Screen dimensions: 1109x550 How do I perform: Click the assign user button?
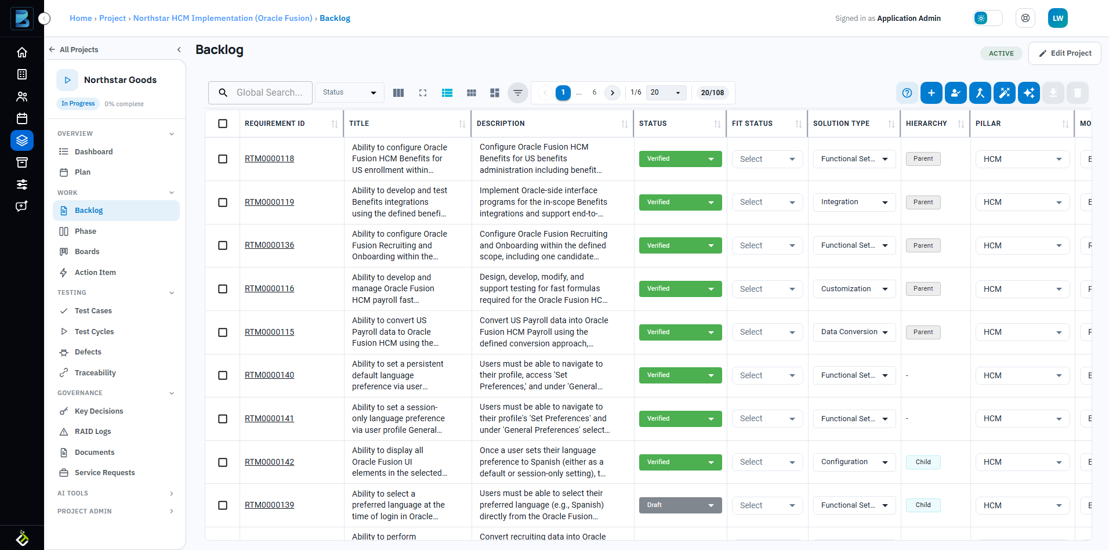point(956,93)
